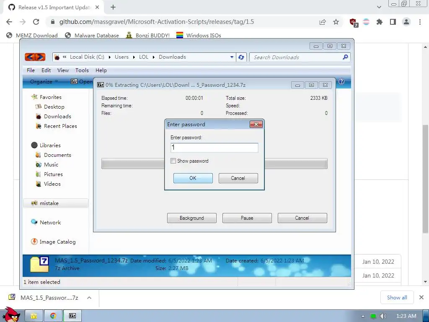Click the Explorer forward arrow icon
This screenshot has height=322, width=429.
tap(40, 57)
